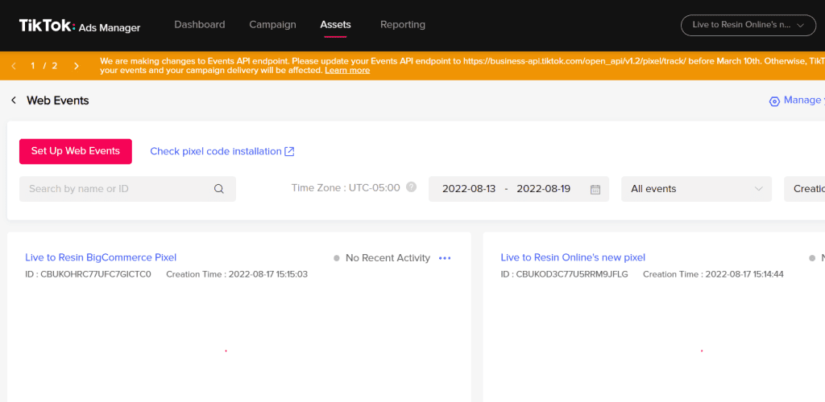Click the ID CBUKOD3C77U5RRM9JFLG text
The image size is (825, 402).
564,274
